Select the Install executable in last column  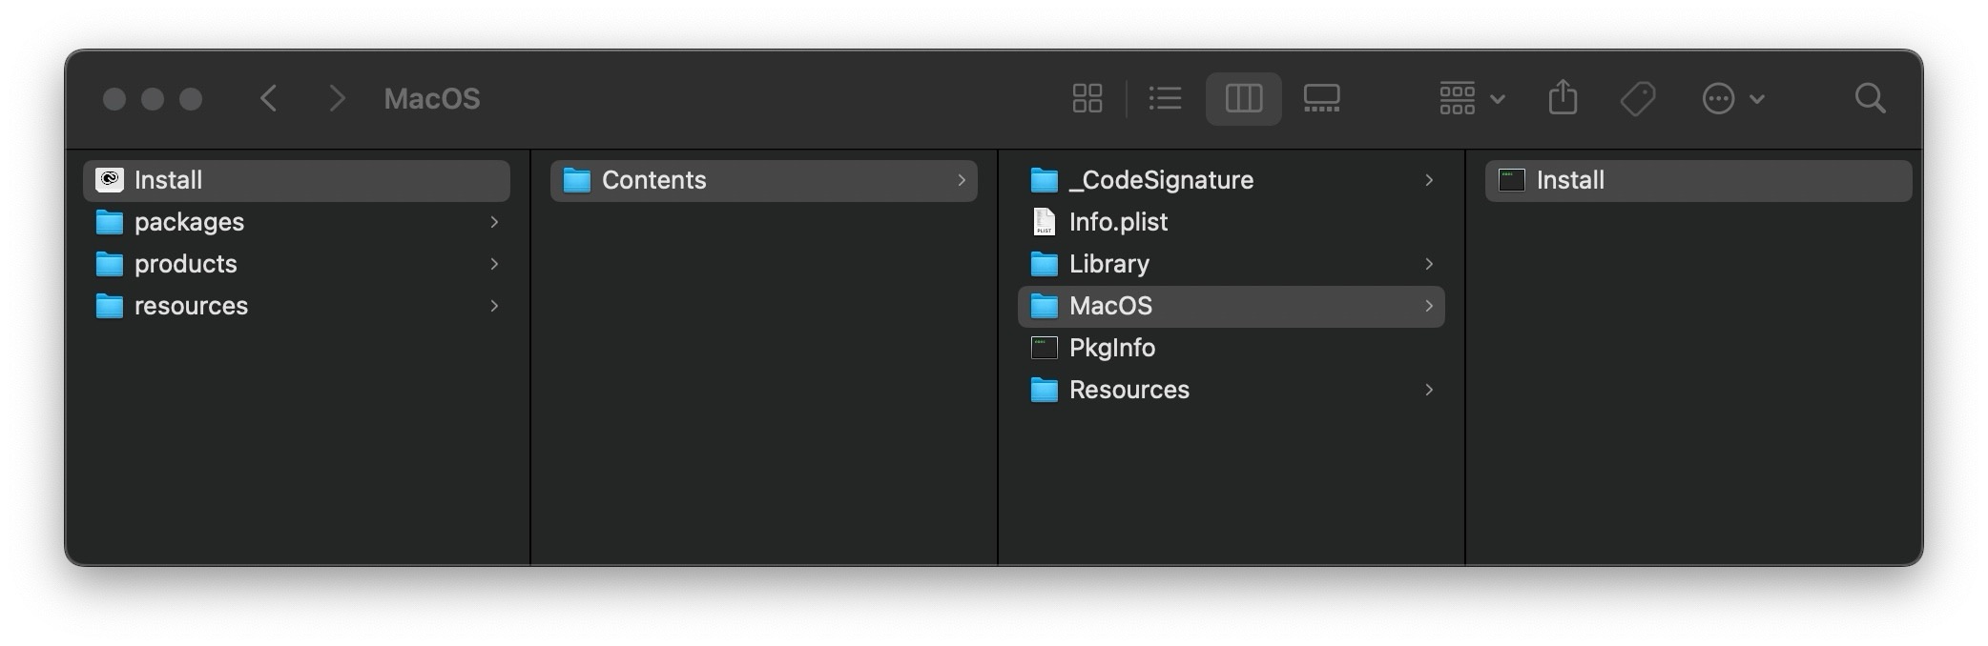tap(1570, 180)
